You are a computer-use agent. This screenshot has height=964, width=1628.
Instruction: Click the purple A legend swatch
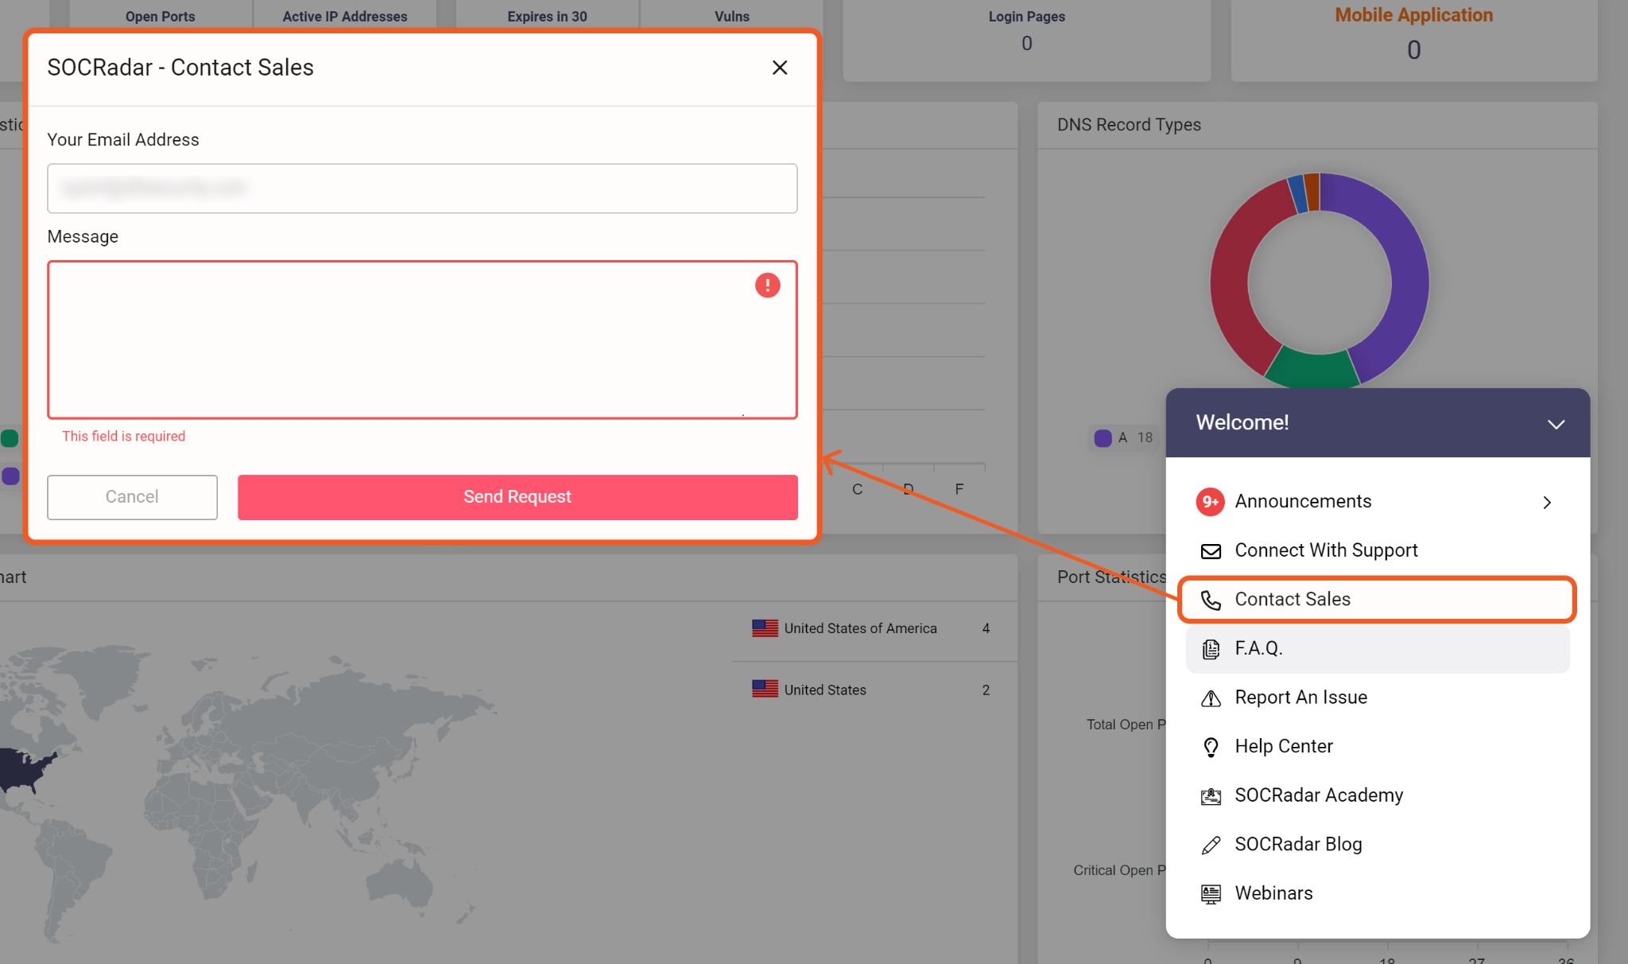[x=1103, y=438]
